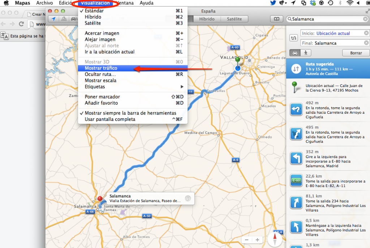Open the Time Machine menu bar icon
Screen dimensions: 370x248
coord(331,3)
